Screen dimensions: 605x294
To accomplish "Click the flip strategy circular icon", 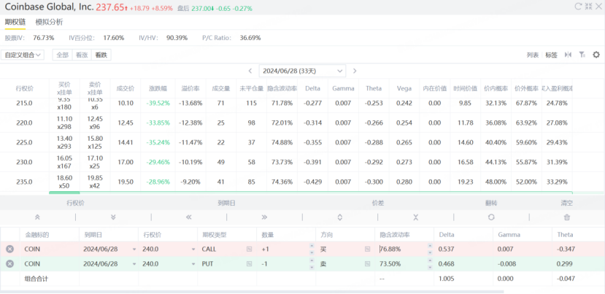I will tap(491, 217).
